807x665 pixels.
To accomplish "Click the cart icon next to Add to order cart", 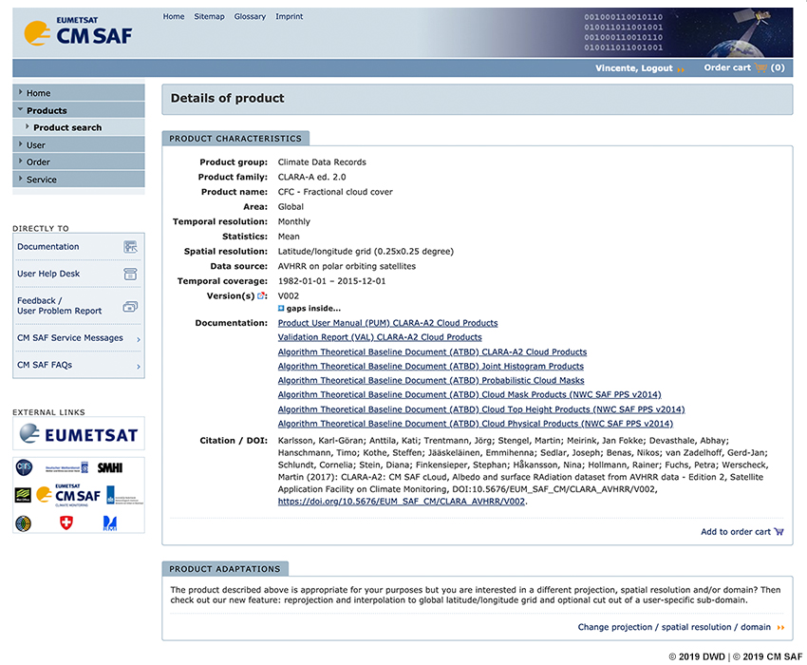I will point(779,532).
